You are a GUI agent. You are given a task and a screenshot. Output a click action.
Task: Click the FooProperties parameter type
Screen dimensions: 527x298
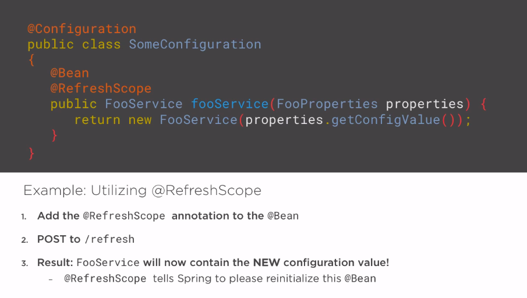(327, 104)
